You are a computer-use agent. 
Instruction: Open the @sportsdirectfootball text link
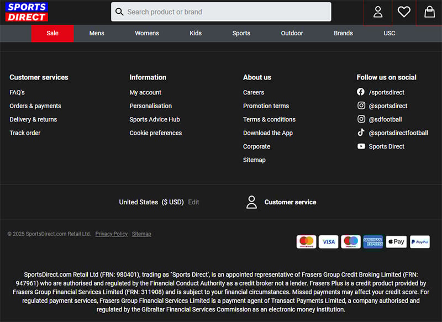pos(398,133)
